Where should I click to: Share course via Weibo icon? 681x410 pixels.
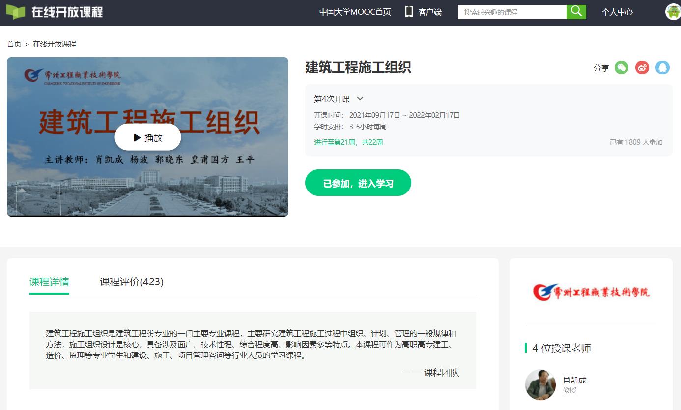click(x=642, y=68)
